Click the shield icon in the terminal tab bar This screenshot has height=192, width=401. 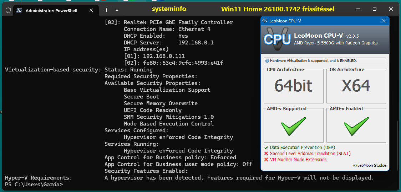(8, 10)
